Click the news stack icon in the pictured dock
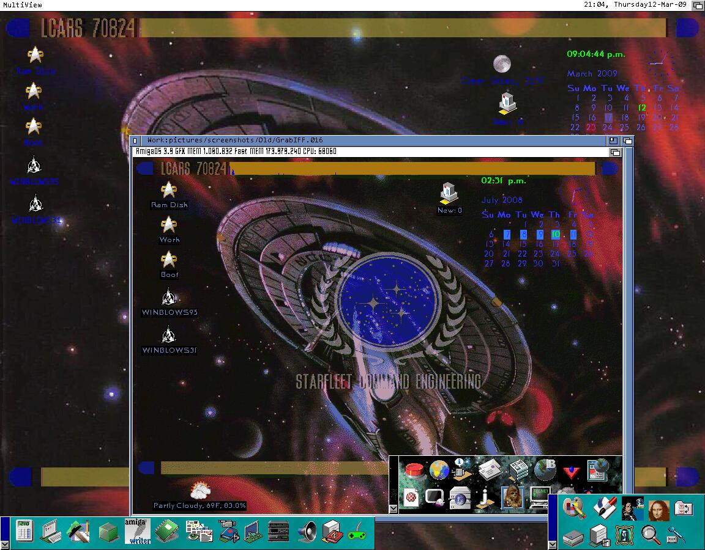This screenshot has width=705, height=550. [x=518, y=469]
